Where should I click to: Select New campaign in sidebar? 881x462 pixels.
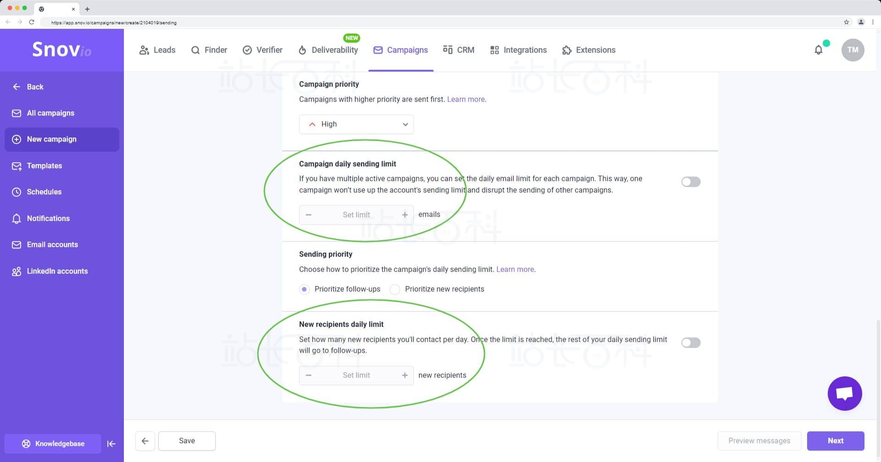click(61, 139)
